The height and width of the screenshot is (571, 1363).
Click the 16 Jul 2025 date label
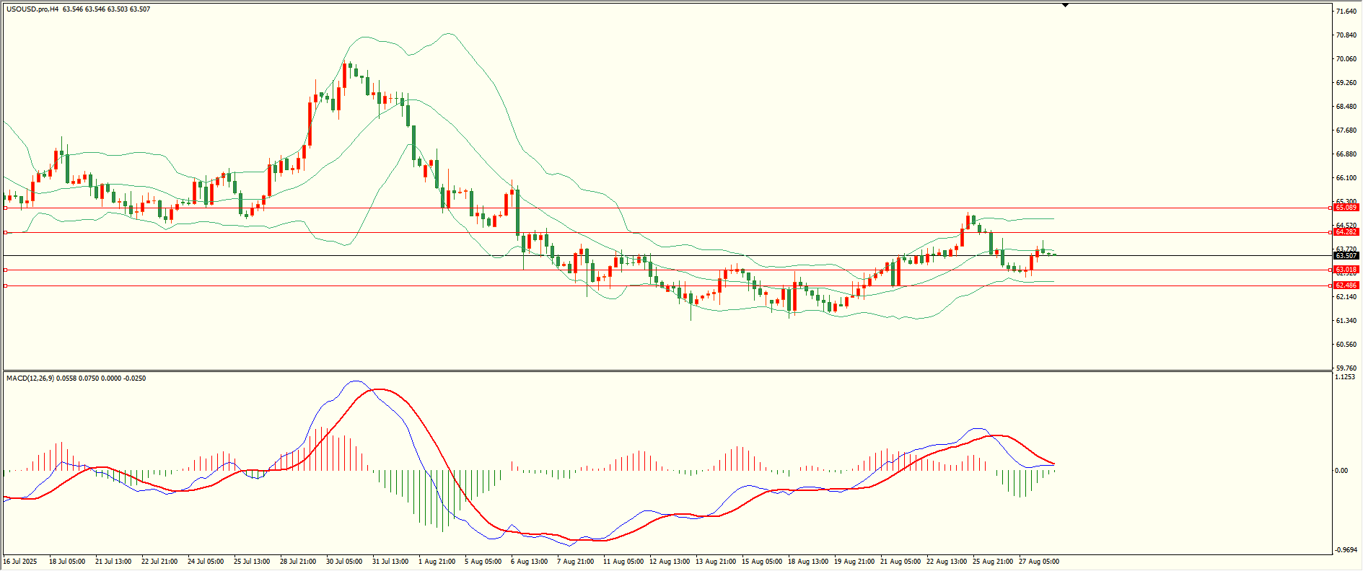[20, 562]
